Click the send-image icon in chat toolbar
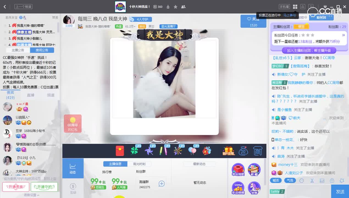 click(322, 181)
